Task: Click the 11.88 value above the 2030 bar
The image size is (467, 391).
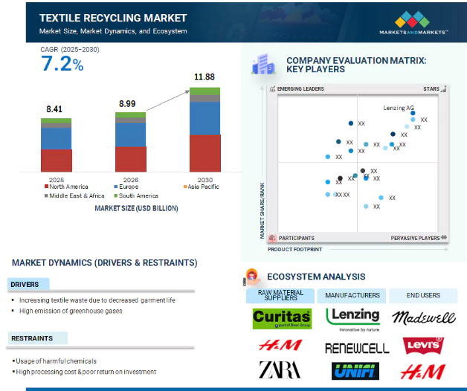Action: point(204,77)
